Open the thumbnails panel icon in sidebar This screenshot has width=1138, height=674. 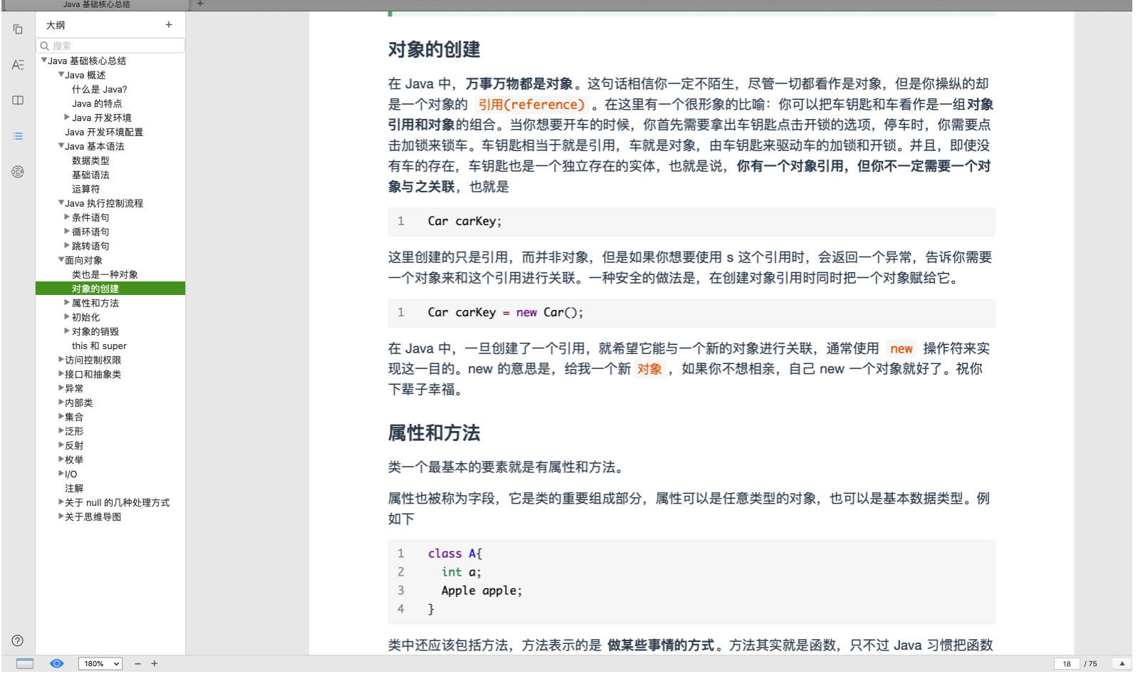[x=18, y=29]
